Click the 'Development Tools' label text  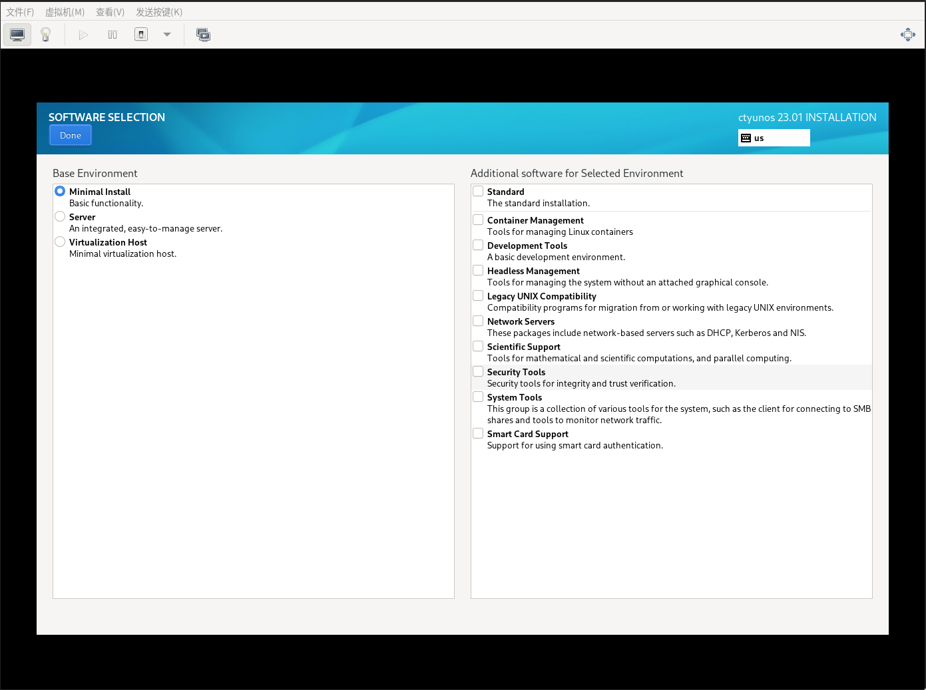[x=527, y=246]
